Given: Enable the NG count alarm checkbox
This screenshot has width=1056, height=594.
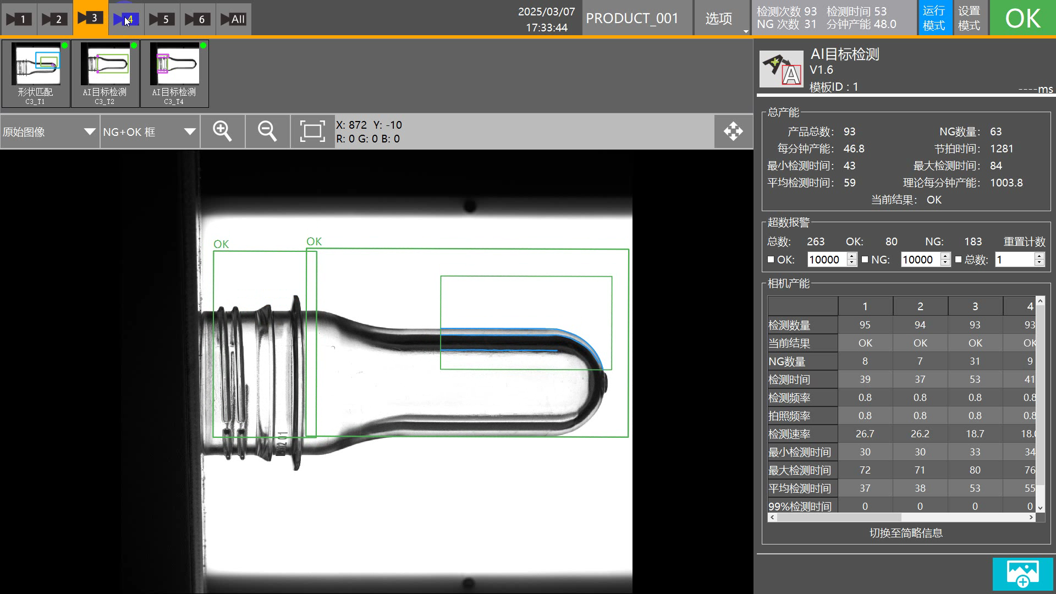Looking at the screenshot, I should click(x=865, y=260).
